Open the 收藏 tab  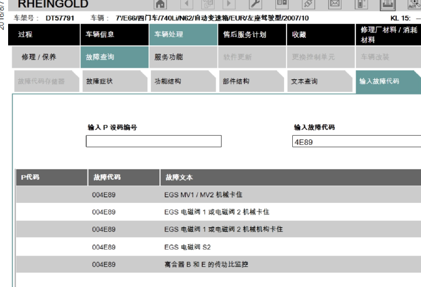click(x=321, y=34)
